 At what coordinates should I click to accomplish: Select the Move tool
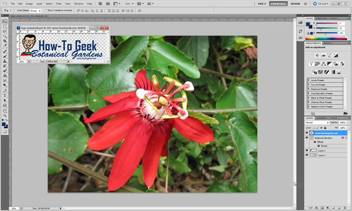pyautogui.click(x=5, y=22)
